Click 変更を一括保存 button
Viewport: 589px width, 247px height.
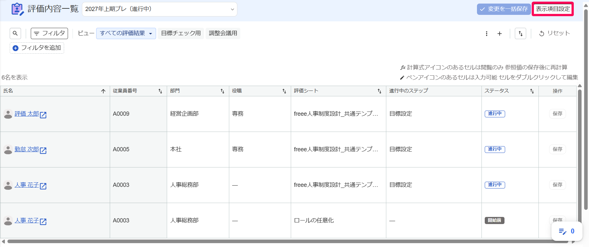click(504, 9)
